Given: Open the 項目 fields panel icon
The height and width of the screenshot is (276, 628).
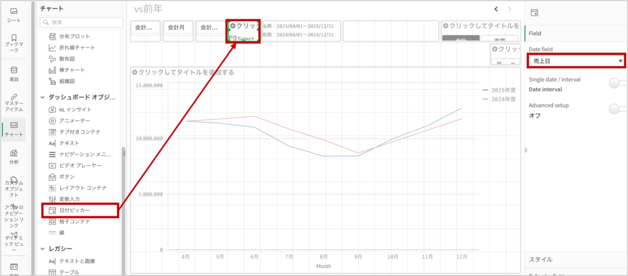Looking at the screenshot, I should pos(13,73).
